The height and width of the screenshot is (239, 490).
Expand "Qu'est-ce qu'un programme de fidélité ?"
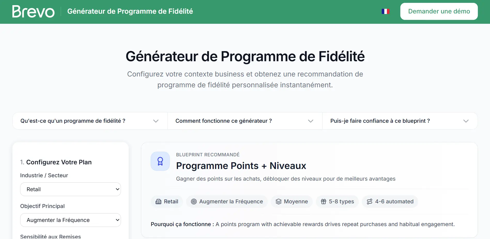90,121
